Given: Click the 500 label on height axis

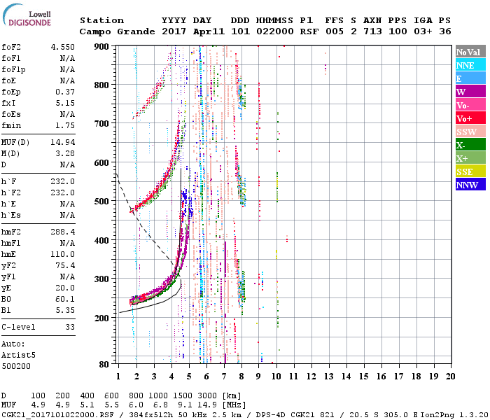Looking at the screenshot, I should pos(101,202).
